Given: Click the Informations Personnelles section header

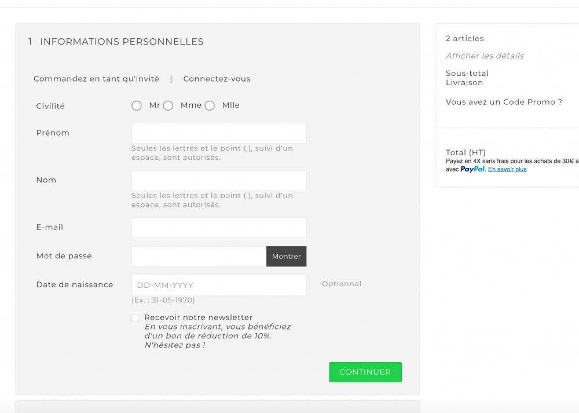Looking at the screenshot, I should (122, 42).
